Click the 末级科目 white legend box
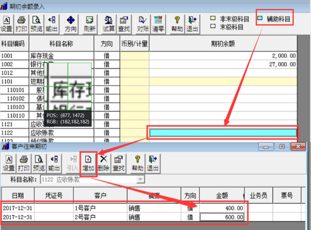The image size is (311, 230). coord(213,26)
